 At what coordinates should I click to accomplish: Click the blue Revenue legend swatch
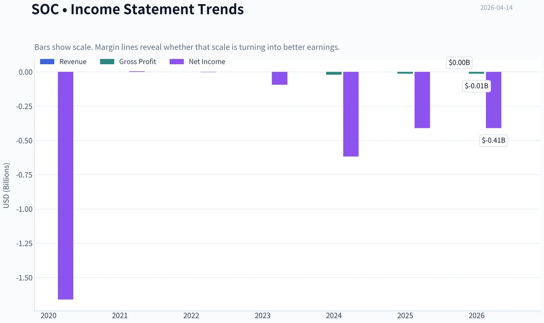coord(47,62)
